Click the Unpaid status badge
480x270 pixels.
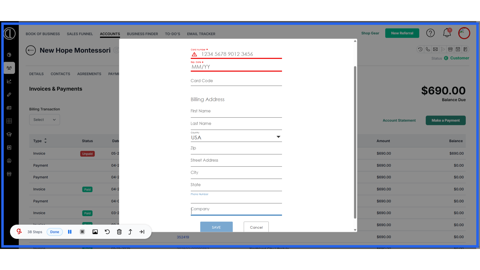(x=87, y=154)
